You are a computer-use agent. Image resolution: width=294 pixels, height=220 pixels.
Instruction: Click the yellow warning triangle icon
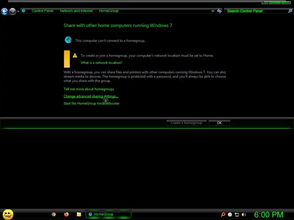75,56
